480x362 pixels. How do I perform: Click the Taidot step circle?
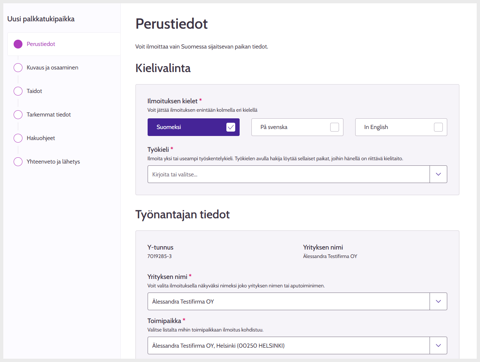pyautogui.click(x=18, y=91)
